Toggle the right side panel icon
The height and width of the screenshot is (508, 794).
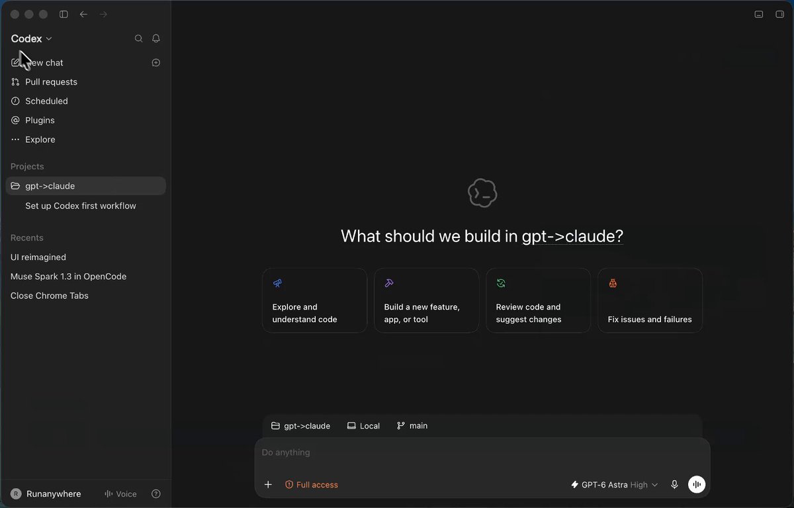coord(779,14)
